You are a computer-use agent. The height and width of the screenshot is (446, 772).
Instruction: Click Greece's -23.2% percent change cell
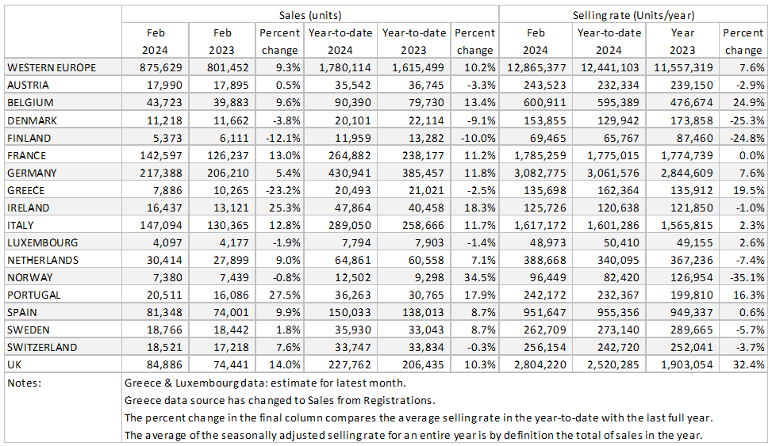[x=283, y=190]
